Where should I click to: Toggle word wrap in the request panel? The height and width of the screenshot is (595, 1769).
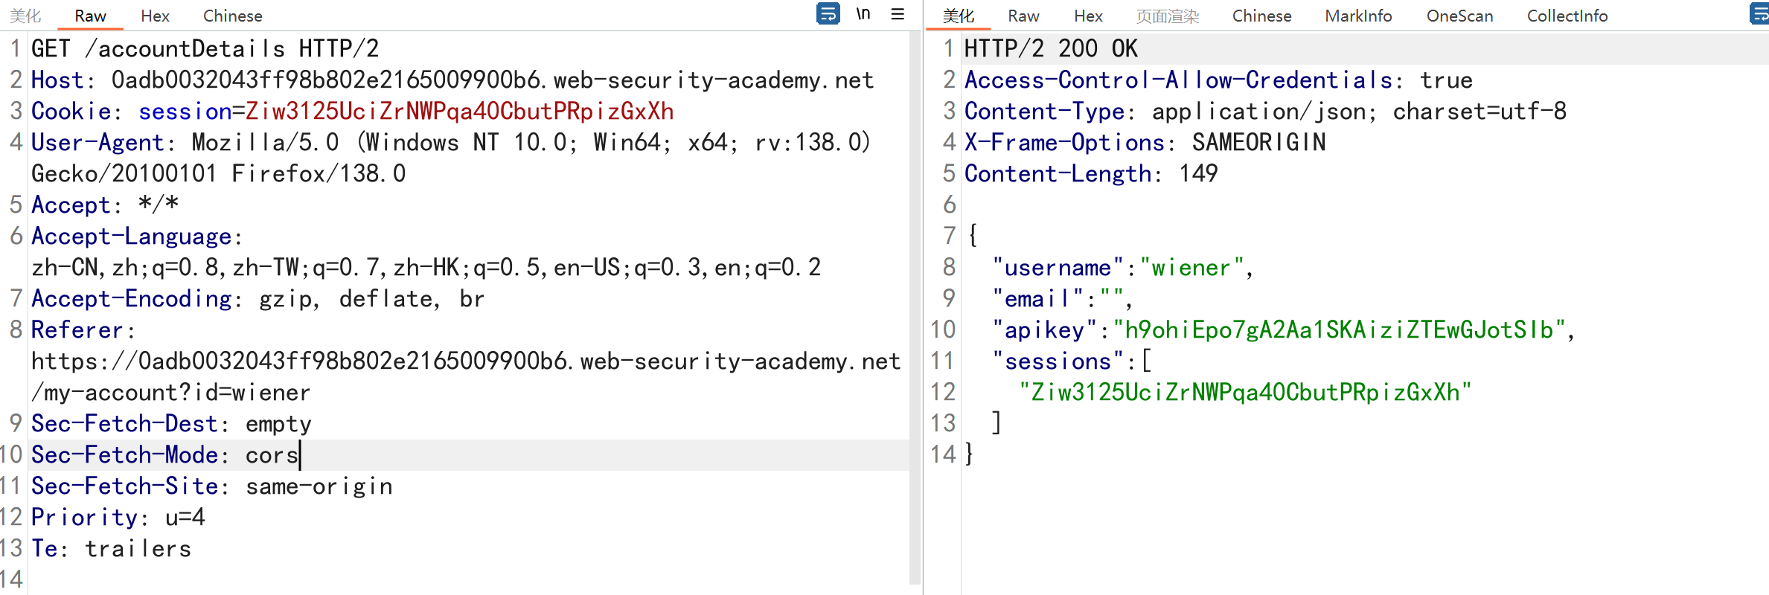[x=828, y=14]
